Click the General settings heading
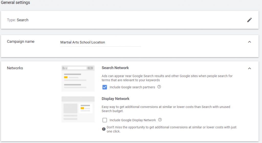 [x=15, y=3]
